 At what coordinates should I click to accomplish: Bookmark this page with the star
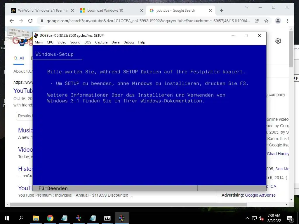coord(266,21)
